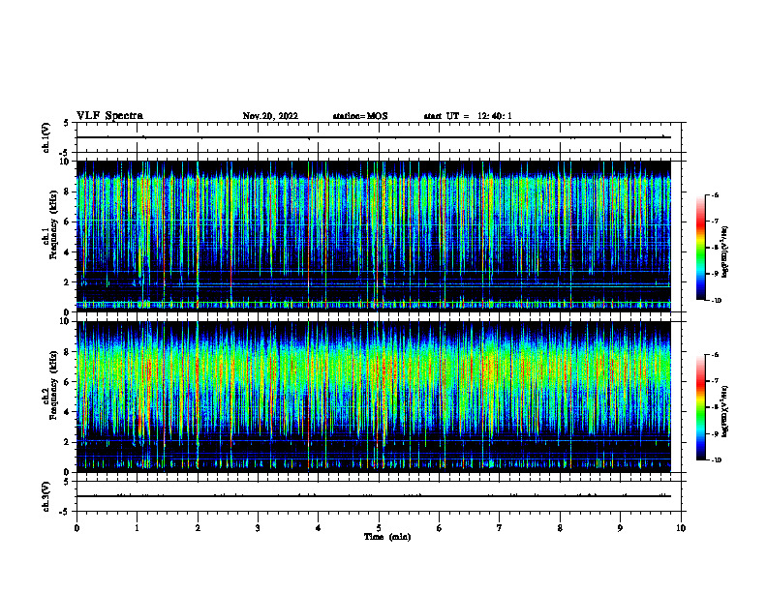This screenshot has width=767, height=592.
Task: Click the ch.2 "Frequency (kHz)" axis label
Action: (53, 385)
